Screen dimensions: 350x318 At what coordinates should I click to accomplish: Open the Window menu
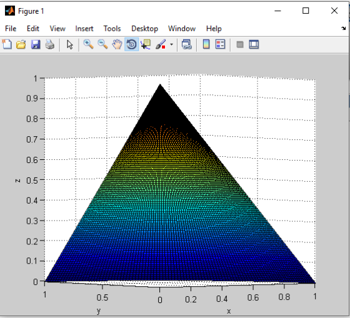(x=182, y=29)
